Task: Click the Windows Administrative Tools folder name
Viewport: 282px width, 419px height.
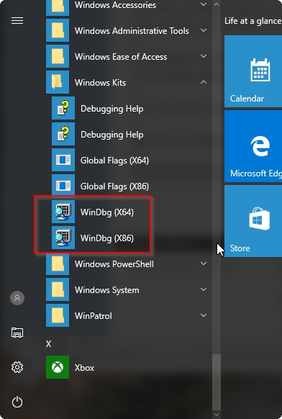Action: (132, 31)
